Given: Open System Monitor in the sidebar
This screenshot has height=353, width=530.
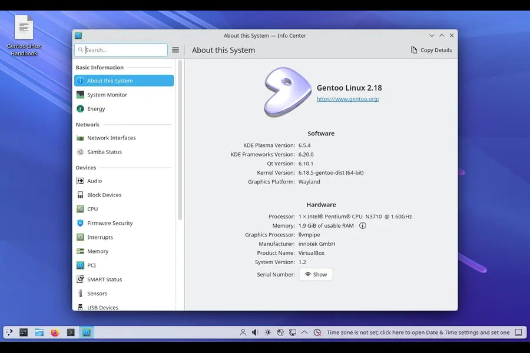Looking at the screenshot, I should (106, 94).
